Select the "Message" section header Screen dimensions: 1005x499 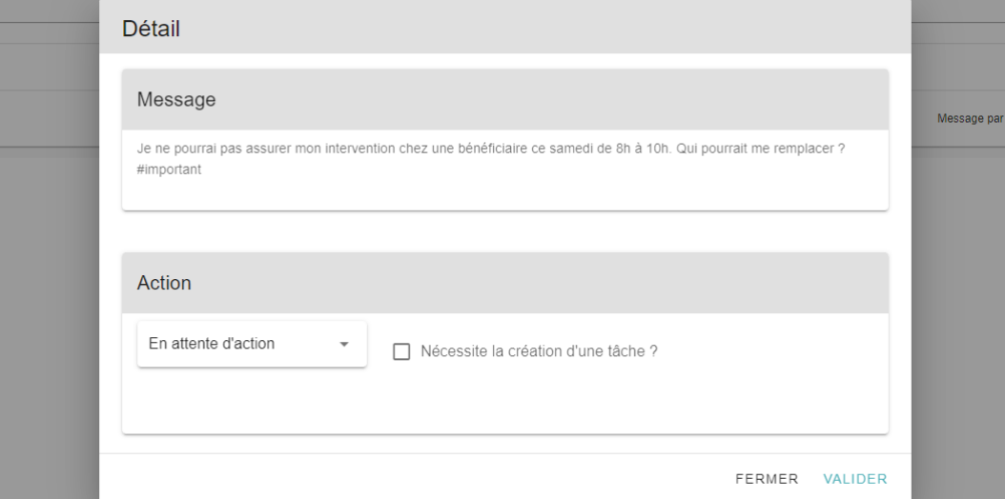coord(505,100)
